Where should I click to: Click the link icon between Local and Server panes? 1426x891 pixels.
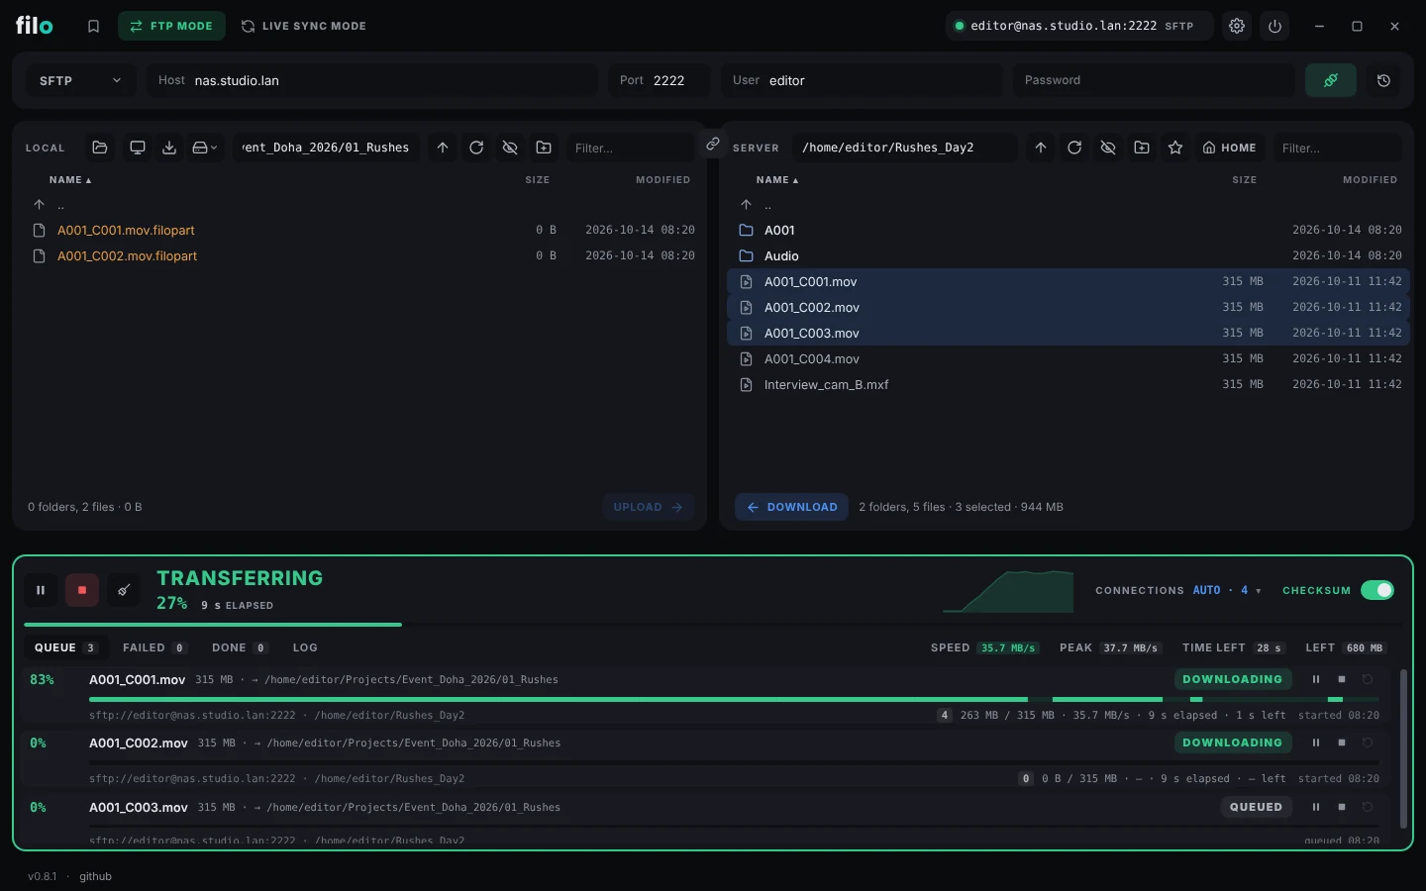click(x=712, y=144)
